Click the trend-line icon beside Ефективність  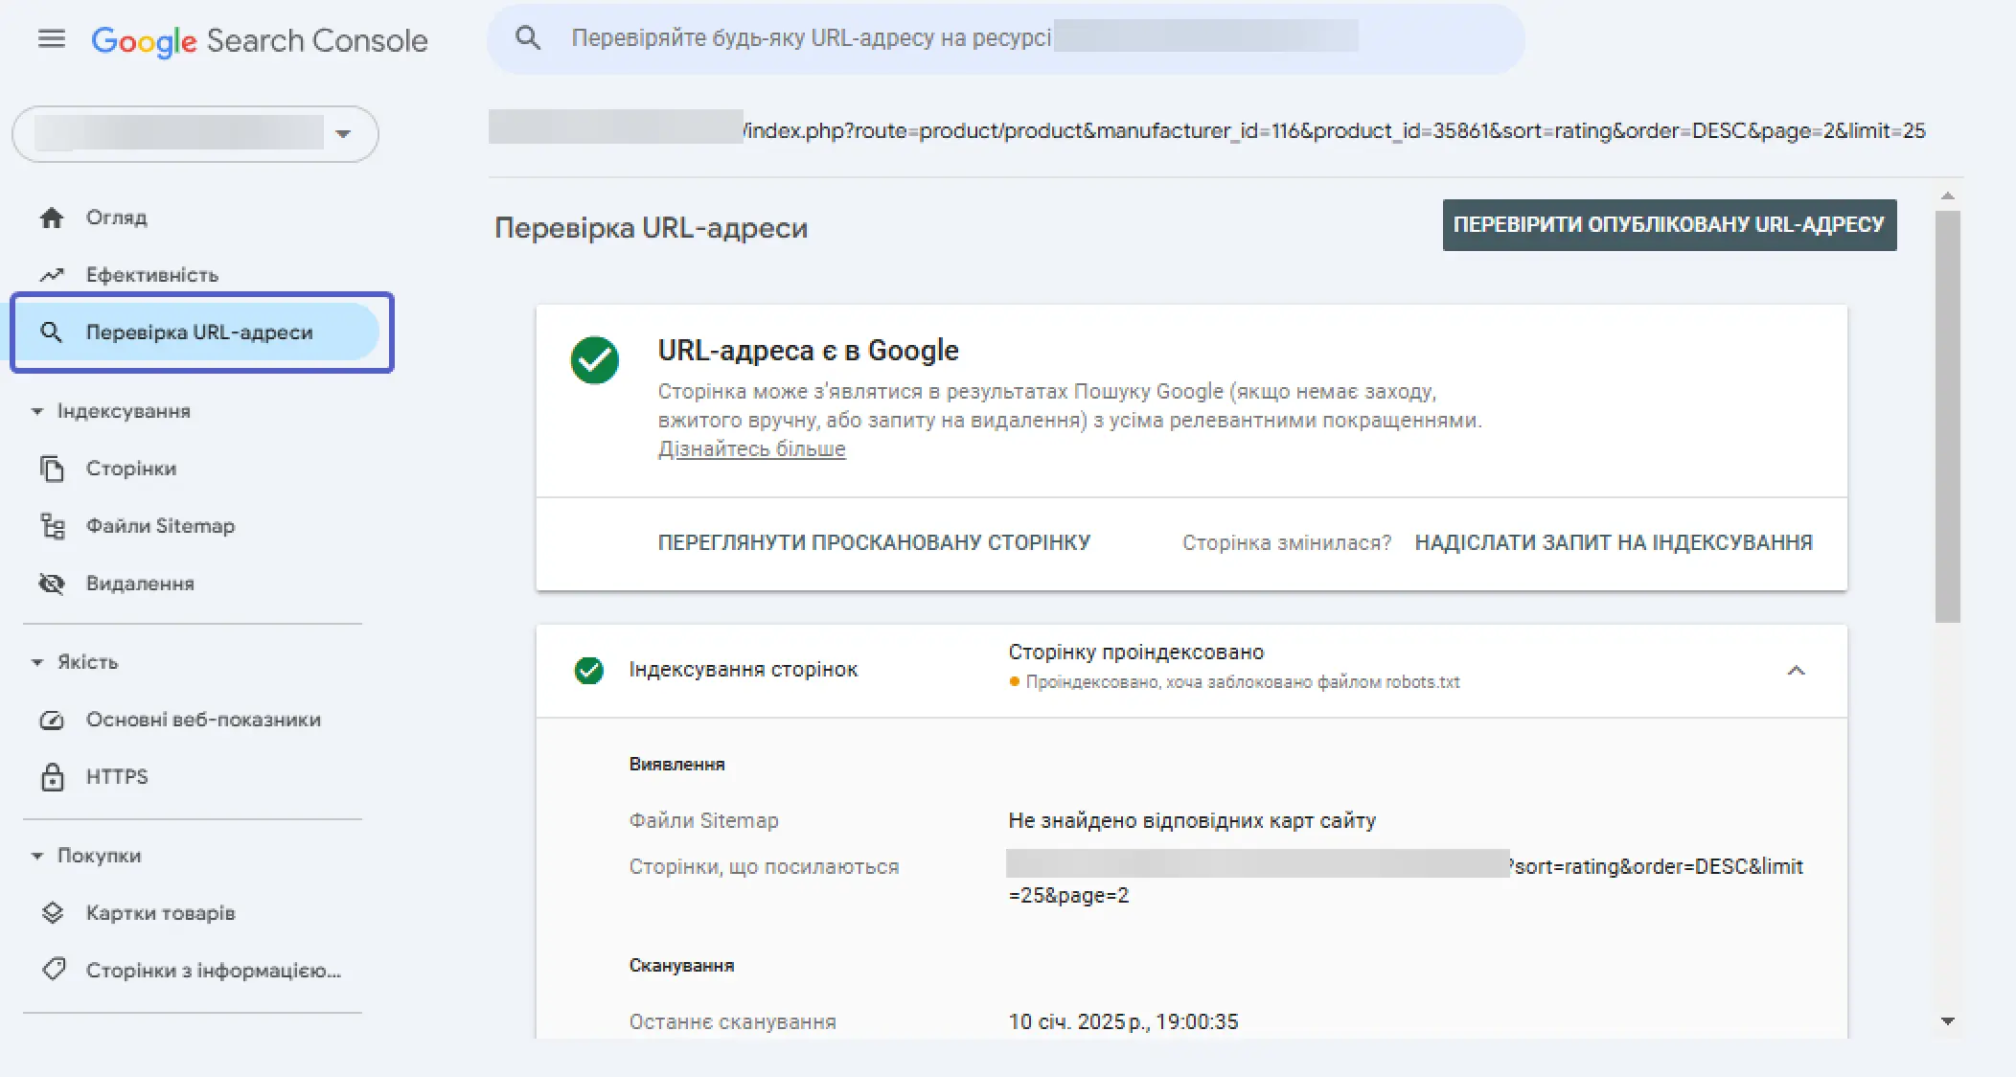(52, 275)
